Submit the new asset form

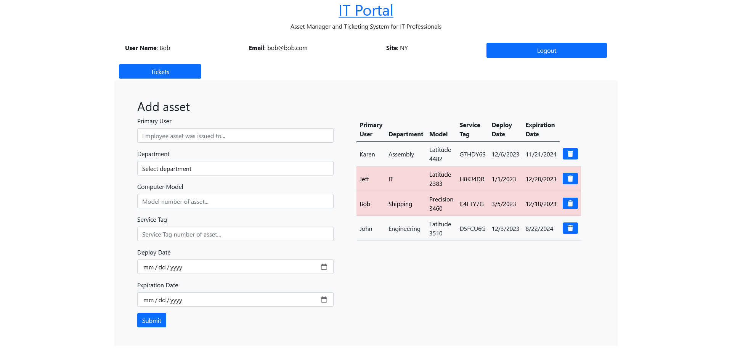151,320
